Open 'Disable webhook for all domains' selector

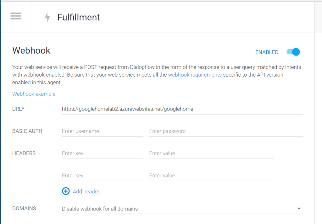pos(182,209)
